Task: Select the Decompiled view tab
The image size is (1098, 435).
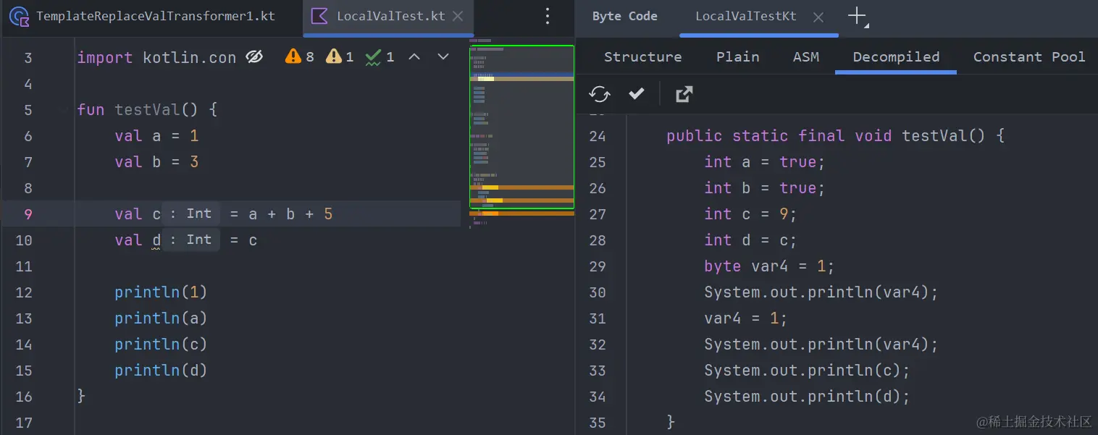Action: pos(896,56)
